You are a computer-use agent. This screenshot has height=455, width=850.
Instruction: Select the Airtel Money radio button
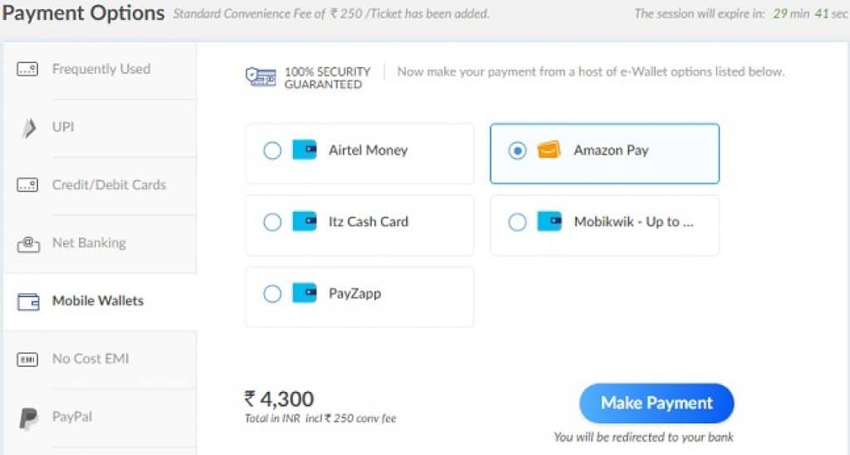272,150
